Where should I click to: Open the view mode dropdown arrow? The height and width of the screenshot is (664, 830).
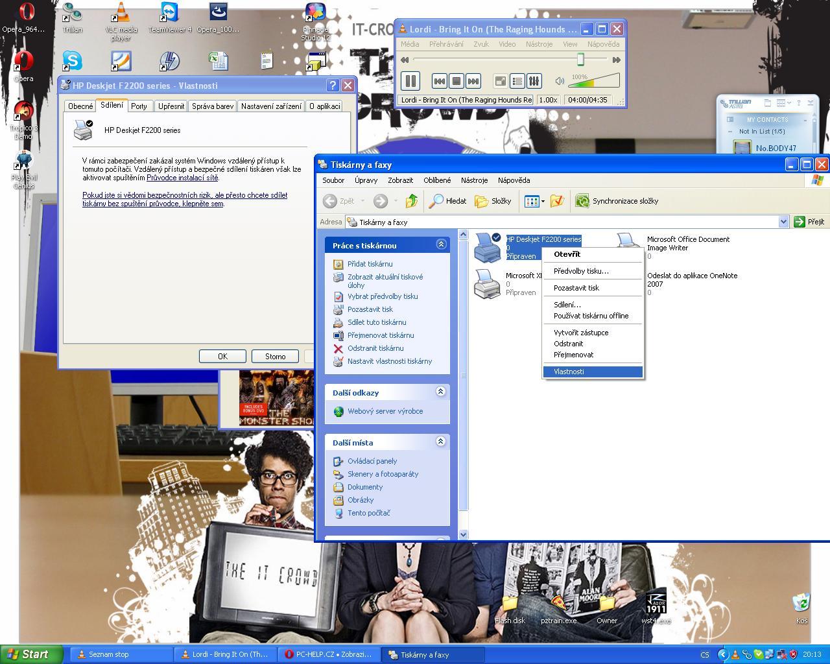[x=543, y=202]
